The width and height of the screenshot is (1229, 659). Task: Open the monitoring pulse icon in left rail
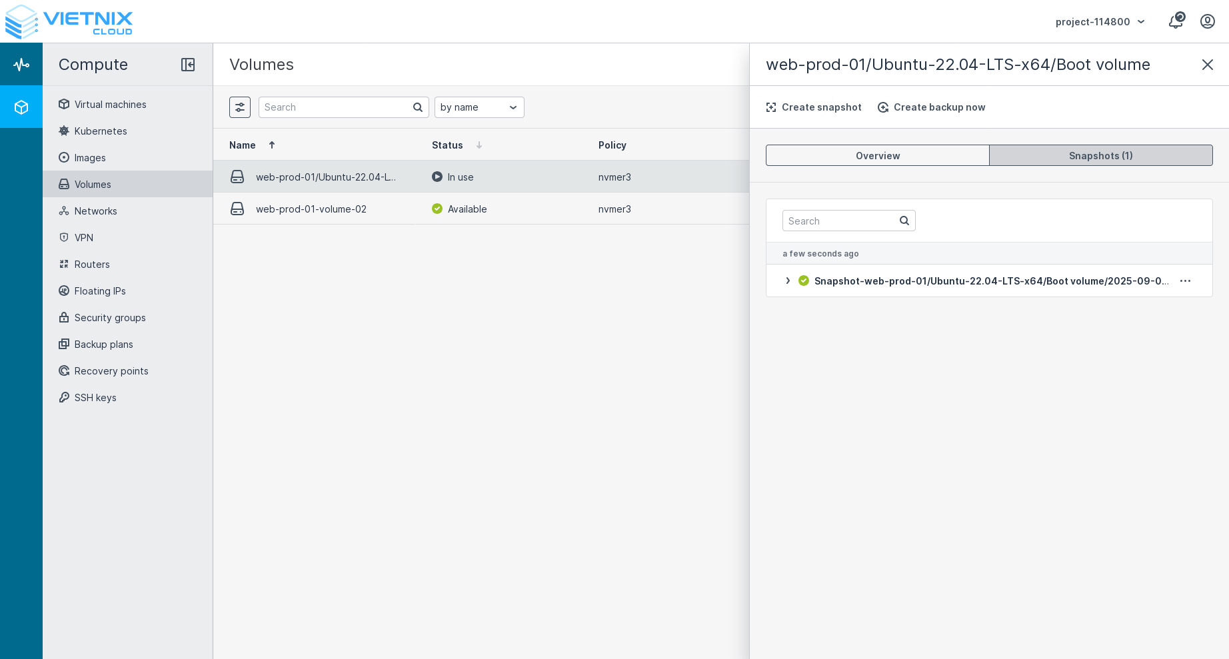tap(21, 65)
